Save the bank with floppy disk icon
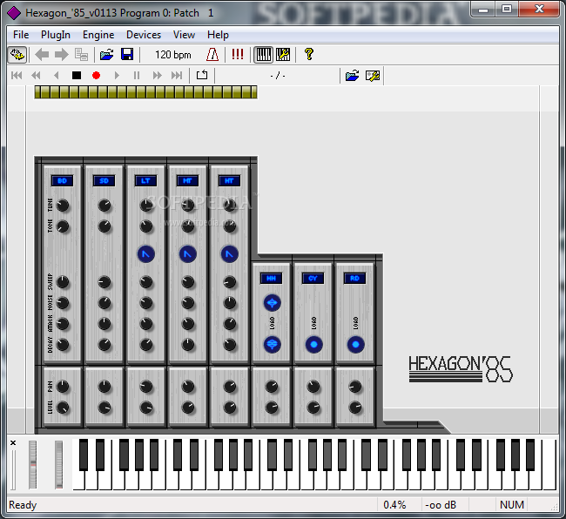566x519 pixels. click(127, 55)
